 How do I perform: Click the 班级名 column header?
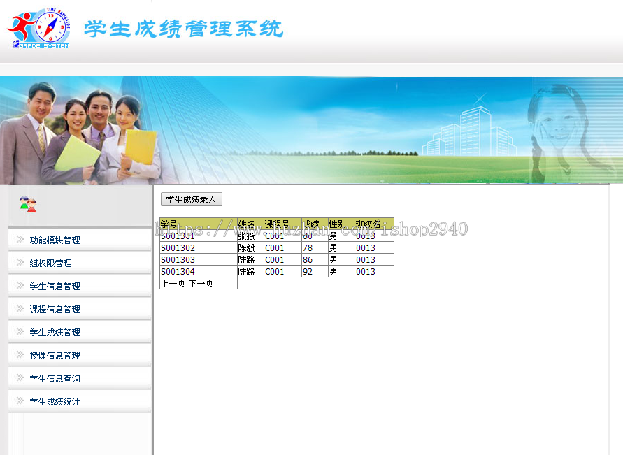tap(374, 224)
